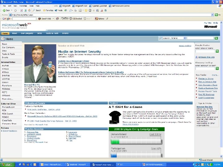Click the page vertical scrollbar down arrow
The height and width of the screenshot is (167, 223).
point(221,156)
